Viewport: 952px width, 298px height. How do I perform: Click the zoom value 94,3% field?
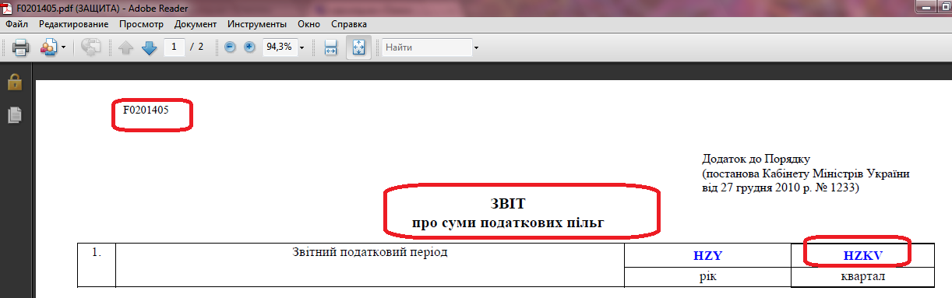tap(279, 47)
